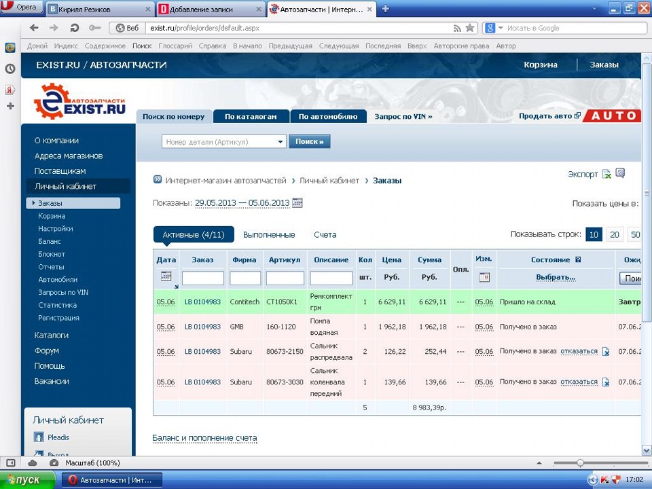The width and height of the screenshot is (652, 489).
Task: Open calendar icon under Изм. column
Action: point(484,277)
